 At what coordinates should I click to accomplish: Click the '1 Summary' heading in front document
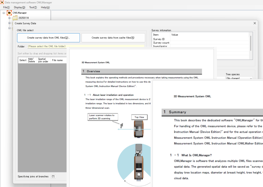pyautogui.click(x=212, y=112)
